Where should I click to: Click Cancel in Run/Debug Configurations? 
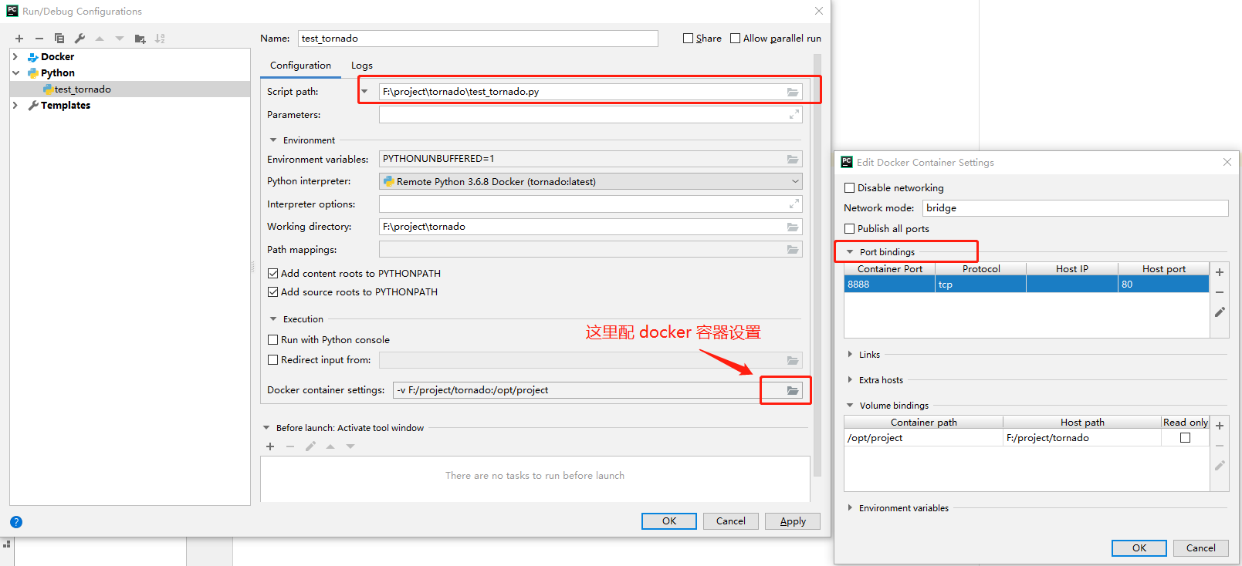tap(731, 521)
